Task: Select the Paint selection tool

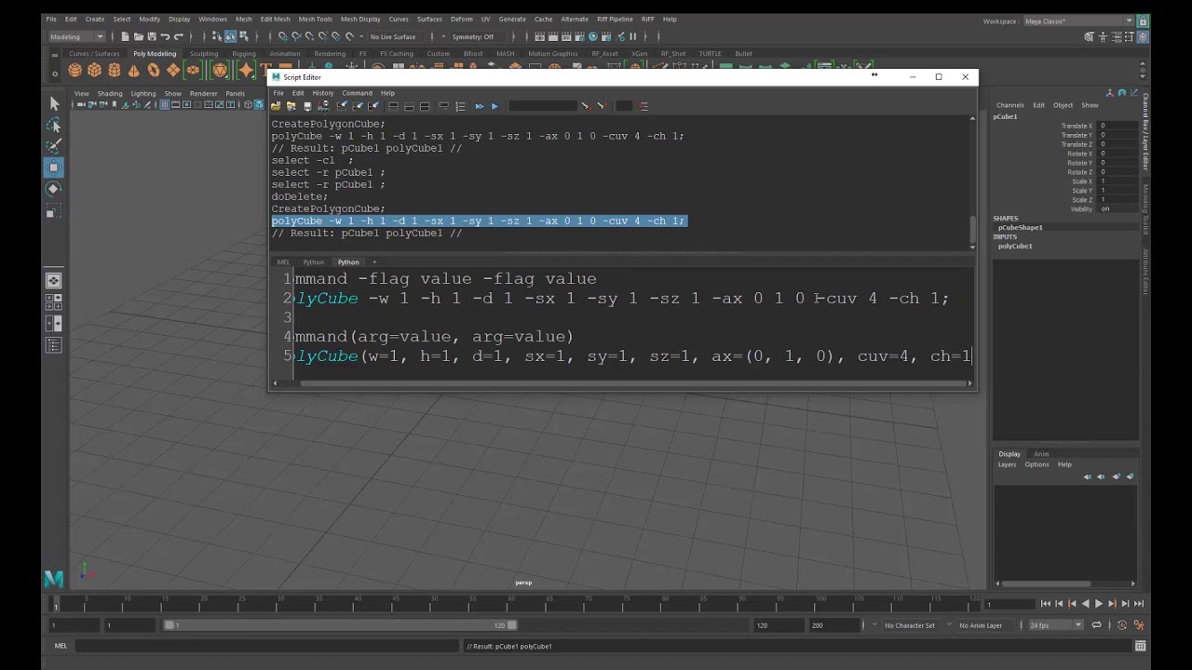Action: (x=54, y=146)
